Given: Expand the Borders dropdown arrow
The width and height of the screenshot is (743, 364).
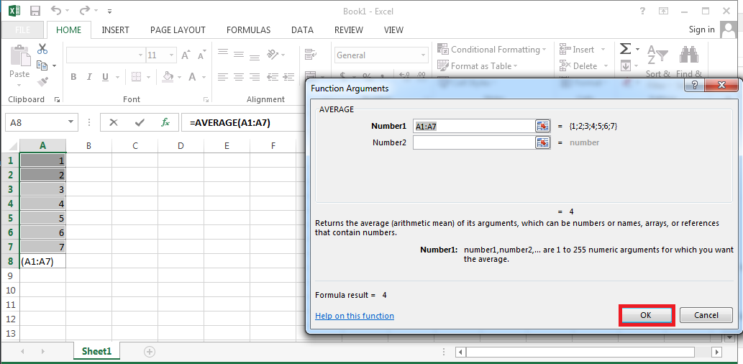Looking at the screenshot, I should coord(148,77).
